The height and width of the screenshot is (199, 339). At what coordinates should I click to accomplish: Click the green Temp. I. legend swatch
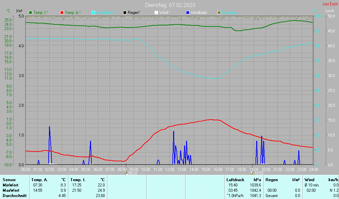pyautogui.click(x=31, y=13)
